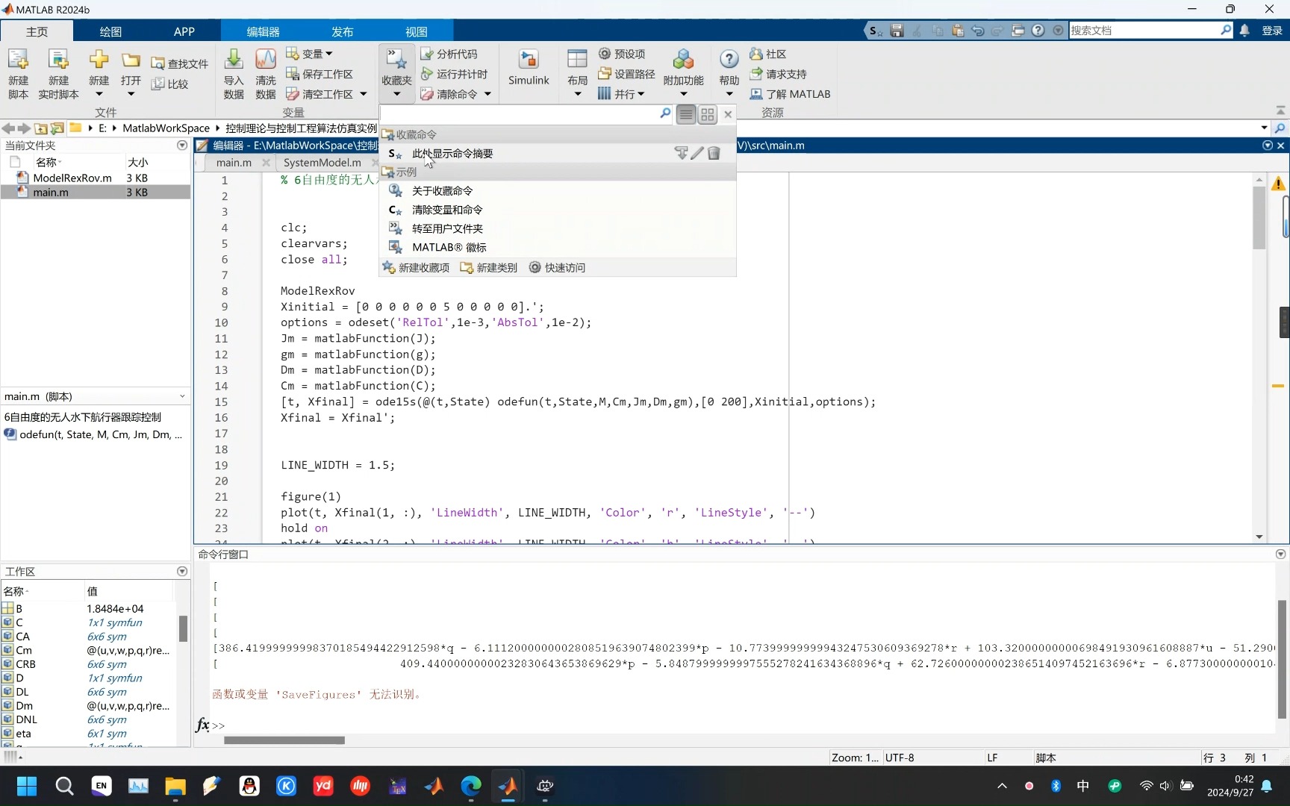Expand the 打开 dropdown arrow
Screen dimensions: 1290x806
click(x=131, y=94)
